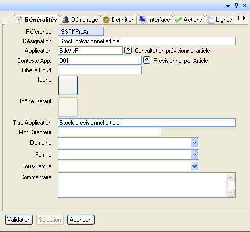Focus the Mot Directeur text field
This screenshot has width=250, height=232.
[109, 132]
